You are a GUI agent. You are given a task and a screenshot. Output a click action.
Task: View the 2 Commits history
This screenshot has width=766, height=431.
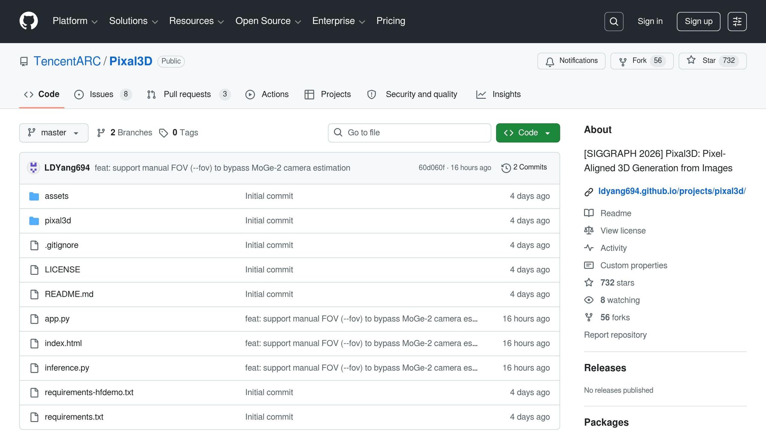tap(524, 168)
